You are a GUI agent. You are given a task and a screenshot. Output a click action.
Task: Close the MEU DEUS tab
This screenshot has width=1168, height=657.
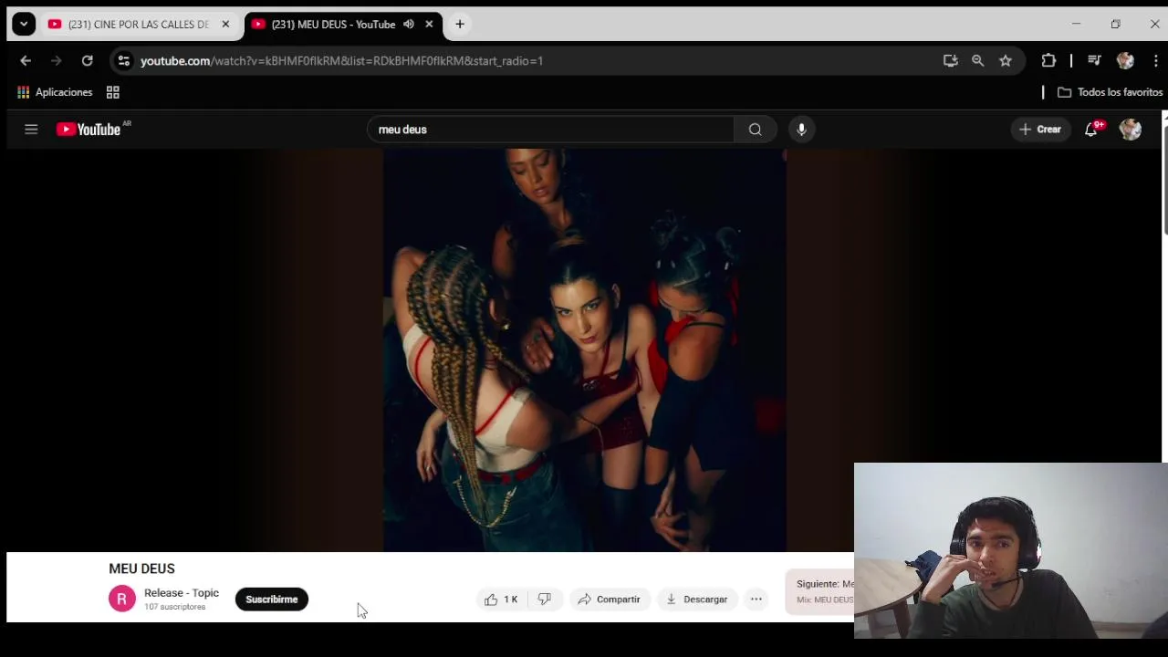tap(429, 25)
